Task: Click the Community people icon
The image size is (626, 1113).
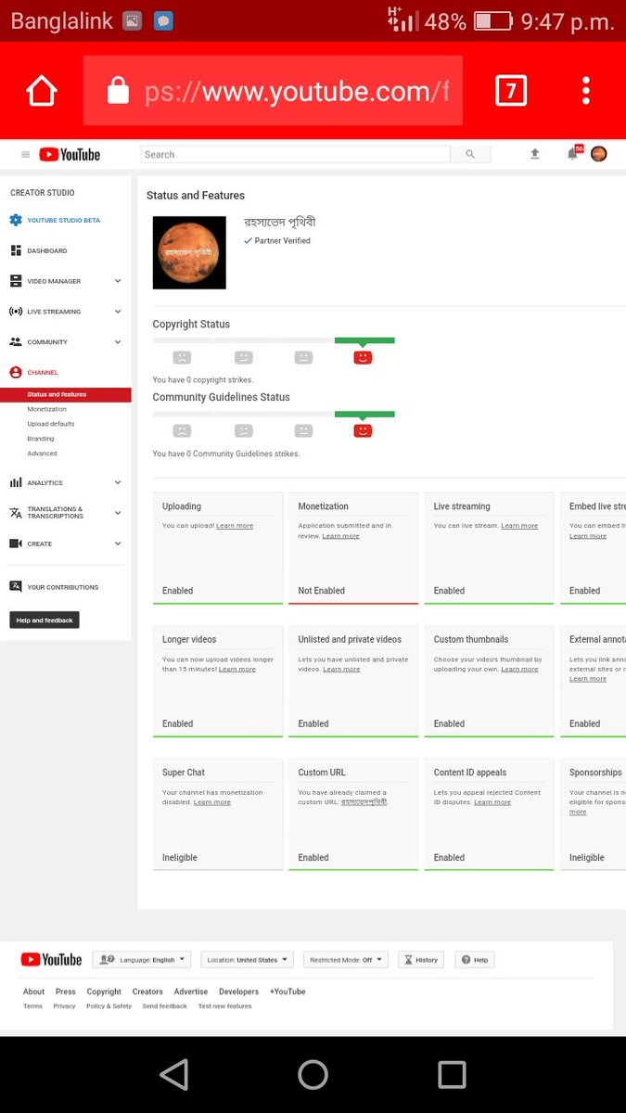Action: [x=16, y=342]
